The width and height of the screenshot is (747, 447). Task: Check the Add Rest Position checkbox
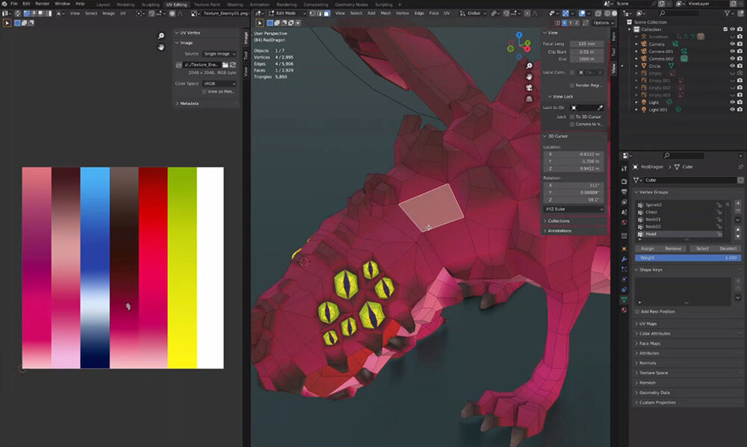pyautogui.click(x=636, y=311)
